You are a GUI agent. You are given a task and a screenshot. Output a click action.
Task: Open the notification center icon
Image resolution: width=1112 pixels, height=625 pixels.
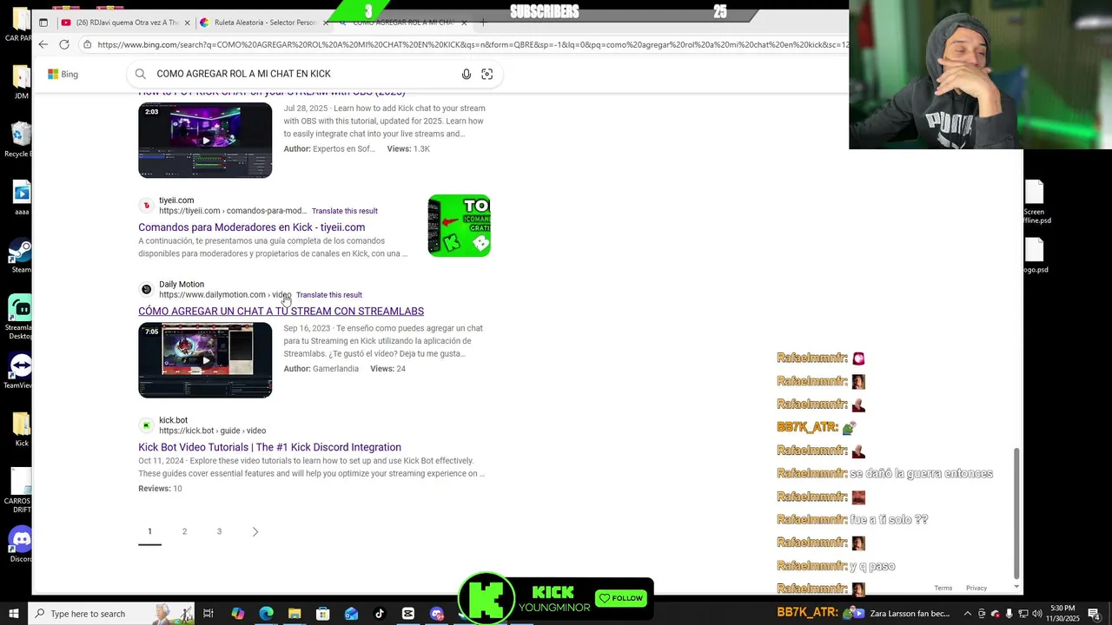click(1096, 614)
